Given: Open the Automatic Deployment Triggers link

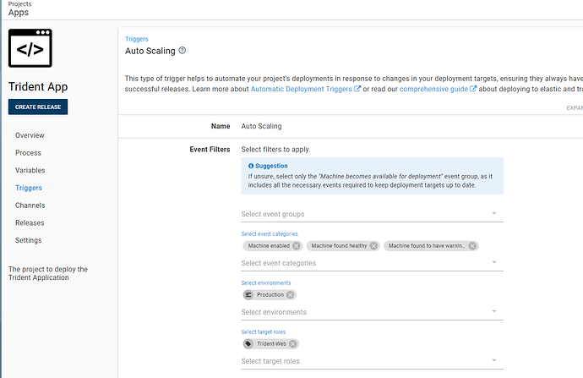Looking at the screenshot, I should [x=301, y=89].
